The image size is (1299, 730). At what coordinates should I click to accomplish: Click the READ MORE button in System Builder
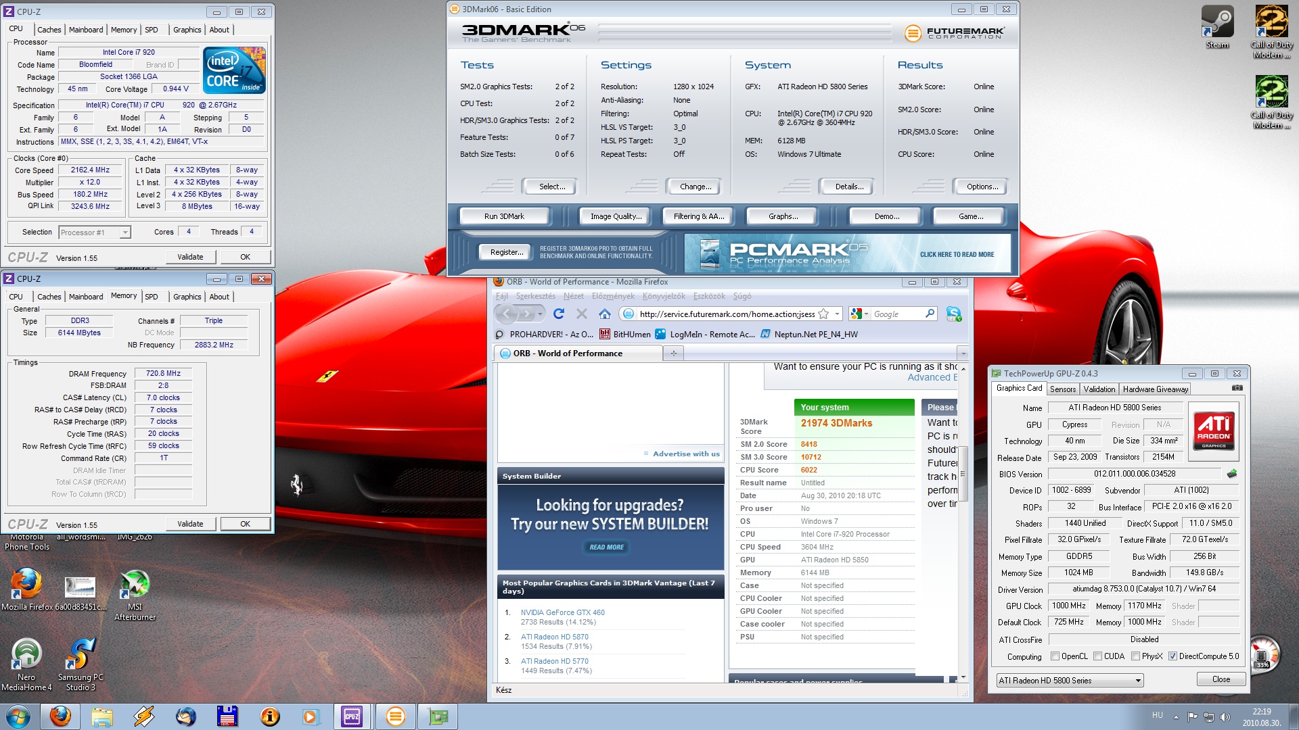tap(606, 547)
